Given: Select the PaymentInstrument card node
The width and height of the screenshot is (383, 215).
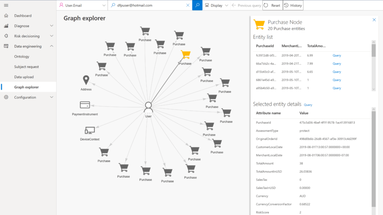Looking at the screenshot, I should (x=85, y=105).
